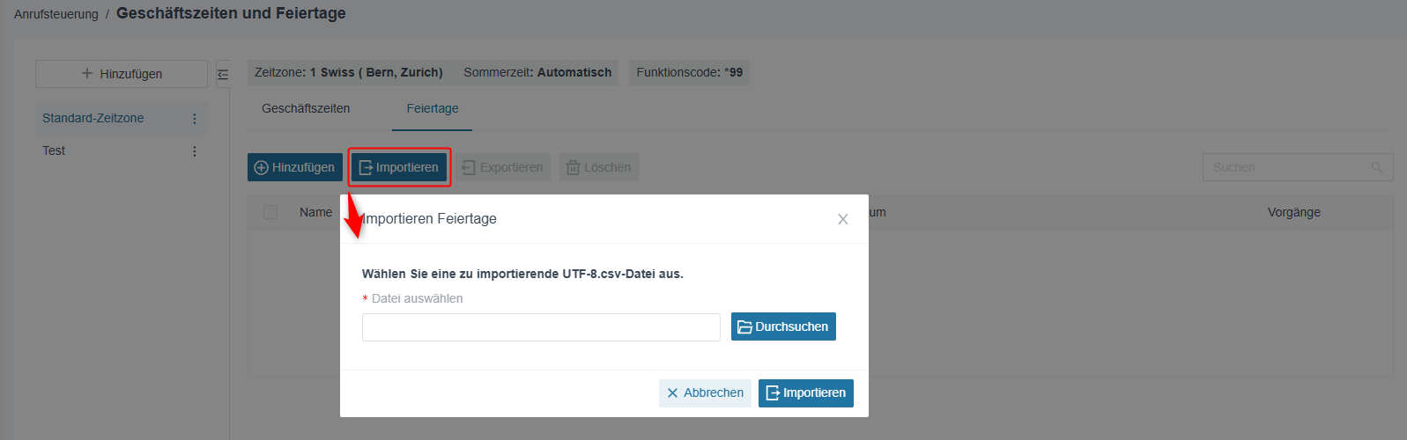Click the Vorgänge column header
1407x440 pixels.
1294,212
